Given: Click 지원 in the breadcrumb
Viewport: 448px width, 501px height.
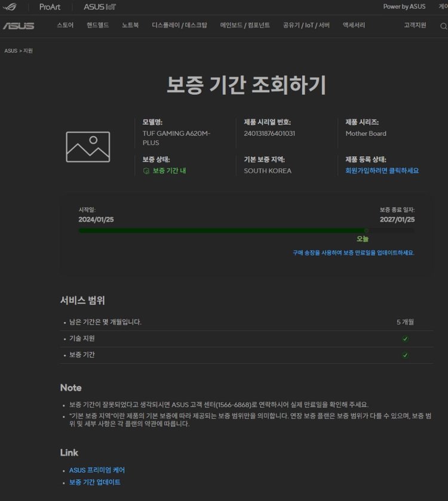Looking at the screenshot, I should [x=28, y=51].
